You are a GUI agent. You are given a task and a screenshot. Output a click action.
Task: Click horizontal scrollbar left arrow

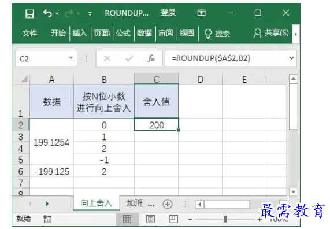(199, 204)
